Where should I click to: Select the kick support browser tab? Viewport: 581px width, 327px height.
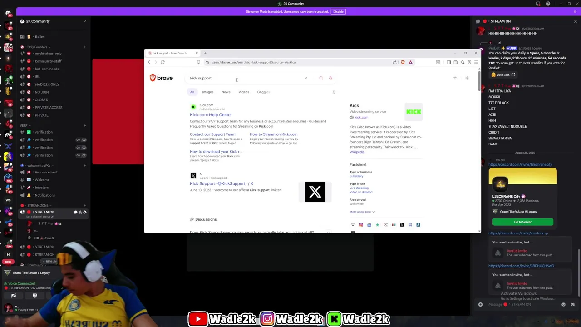point(172,53)
